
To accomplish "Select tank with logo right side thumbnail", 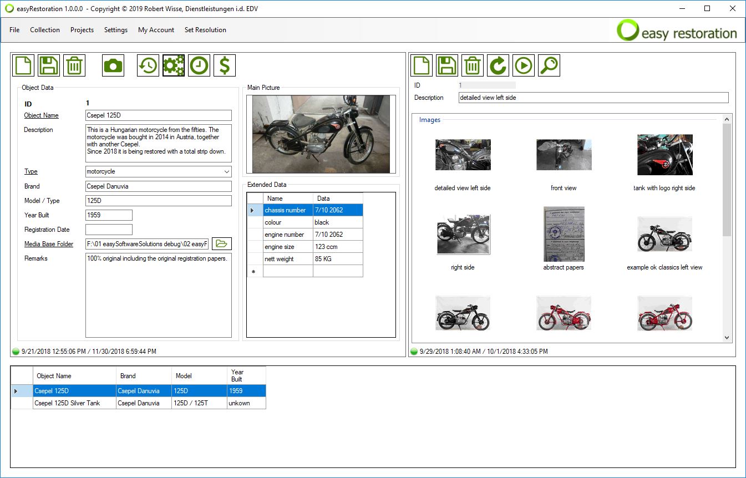I will pos(664,155).
